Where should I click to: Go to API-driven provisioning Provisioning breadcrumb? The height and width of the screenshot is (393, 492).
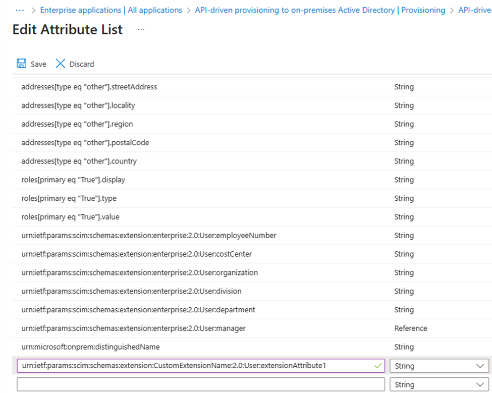[x=320, y=10]
